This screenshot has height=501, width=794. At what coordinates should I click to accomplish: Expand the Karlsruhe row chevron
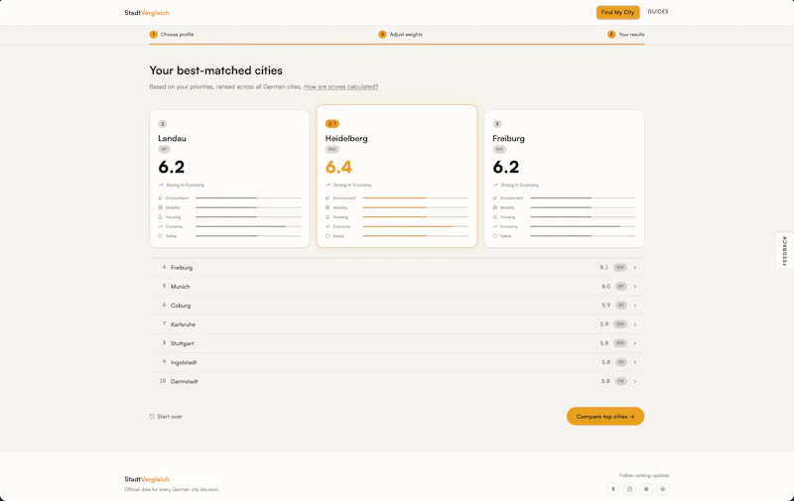635,324
